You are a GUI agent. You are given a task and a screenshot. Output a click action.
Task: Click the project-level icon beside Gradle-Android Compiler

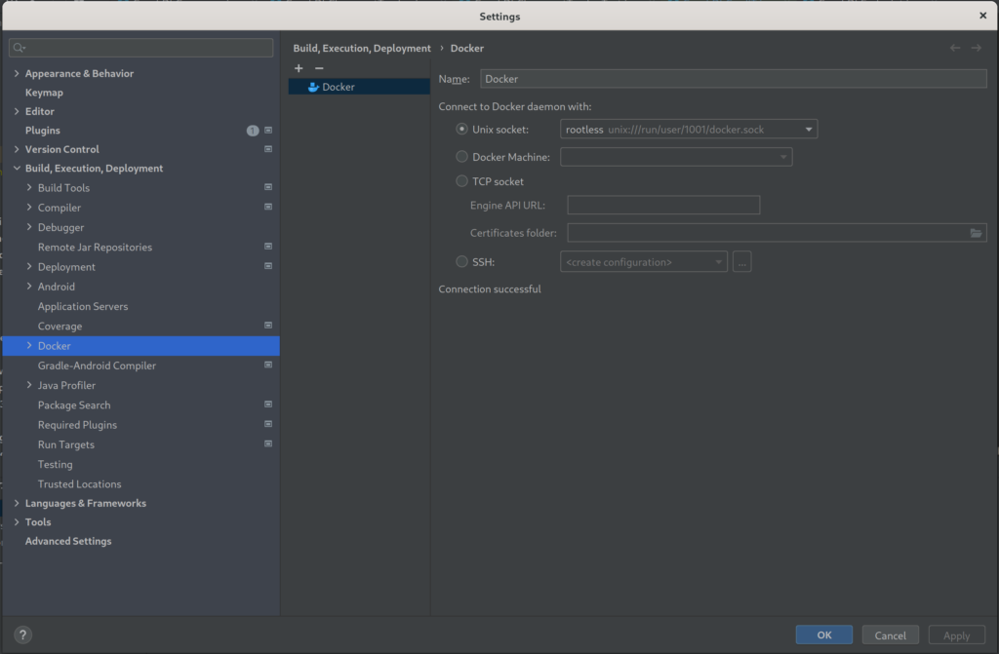pos(268,365)
